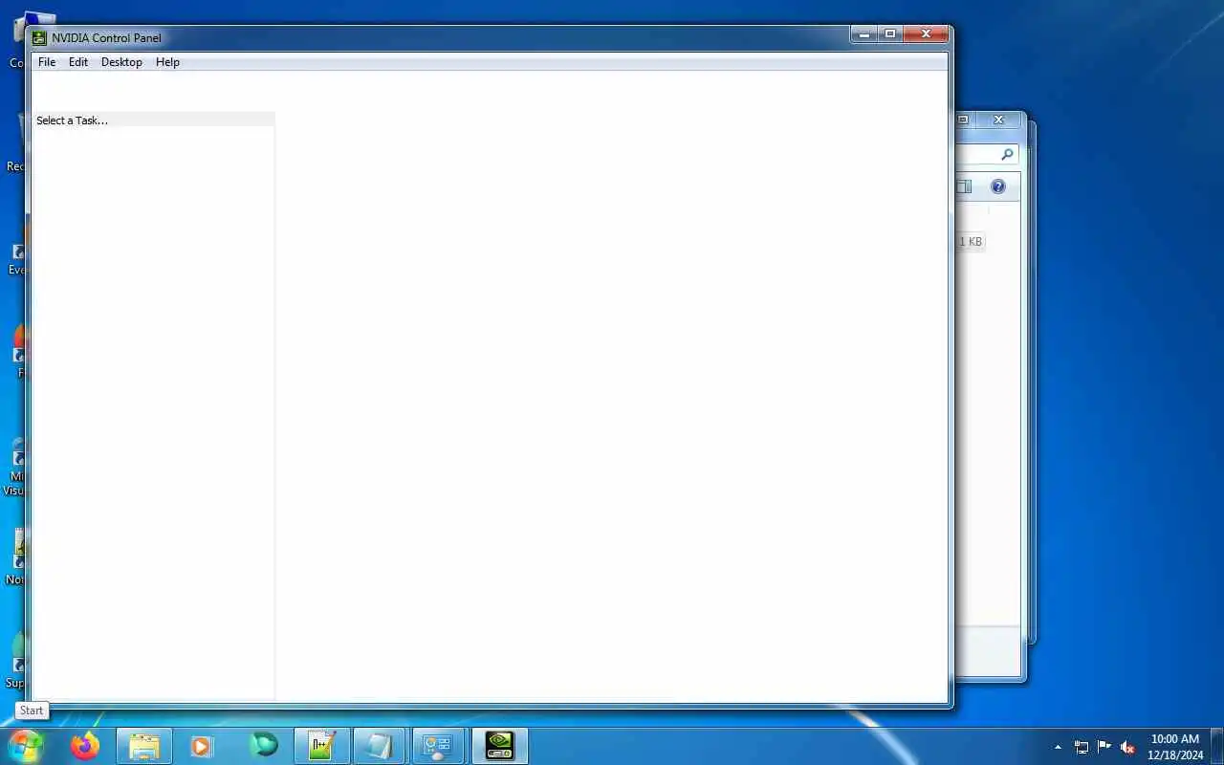Open the clock showing 10:00 AM
Screen dimensions: 1224x765
point(1175,747)
